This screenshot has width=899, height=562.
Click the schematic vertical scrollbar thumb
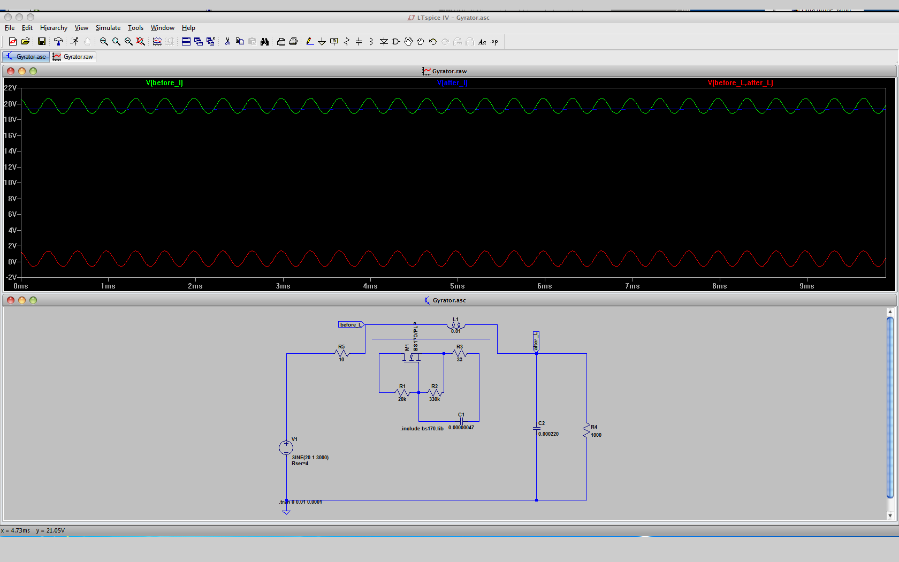890,407
